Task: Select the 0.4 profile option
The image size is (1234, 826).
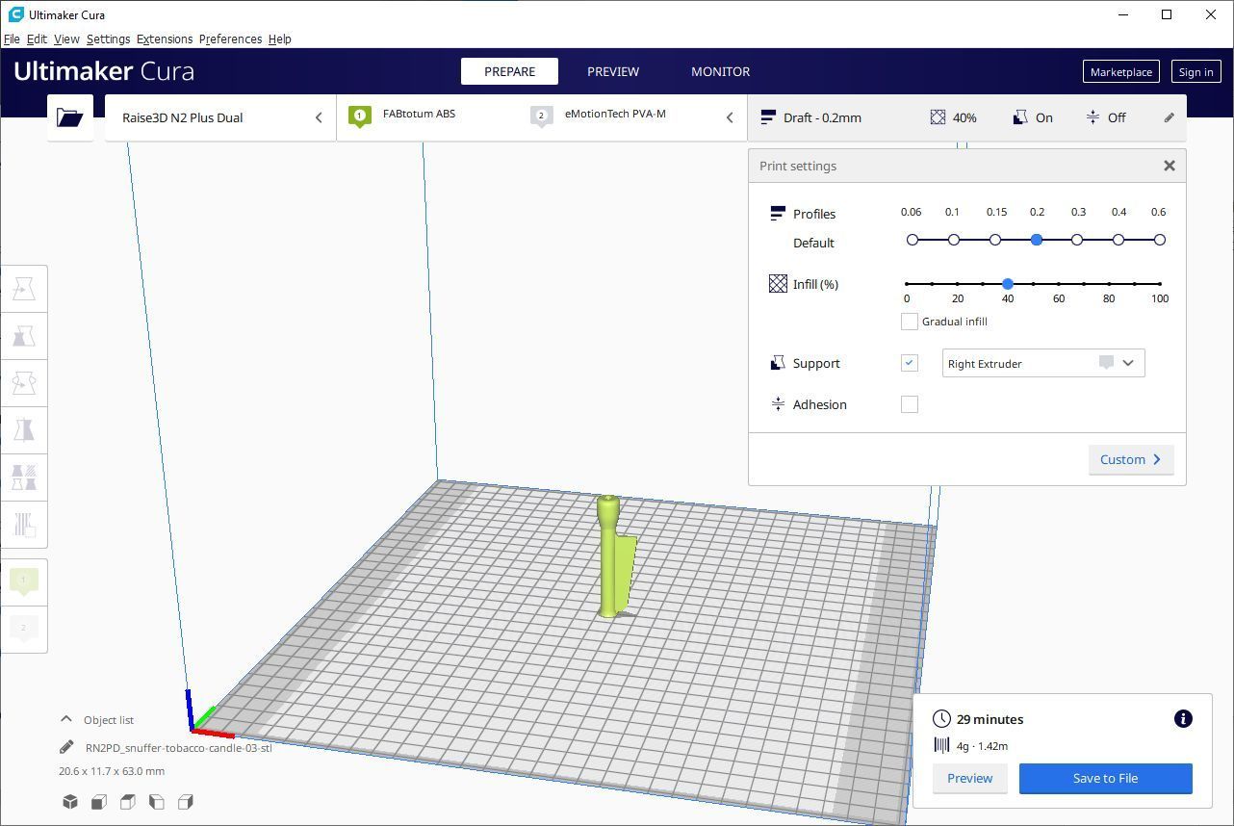Action: (1118, 240)
